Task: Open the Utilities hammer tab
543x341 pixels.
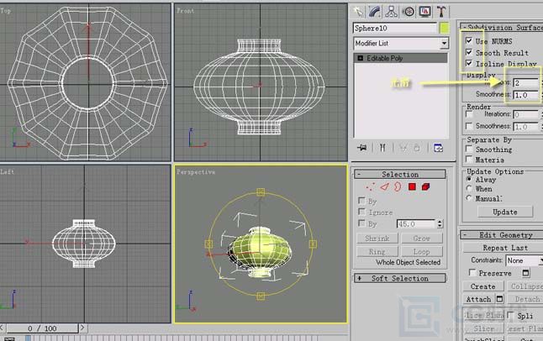Action: (x=441, y=12)
